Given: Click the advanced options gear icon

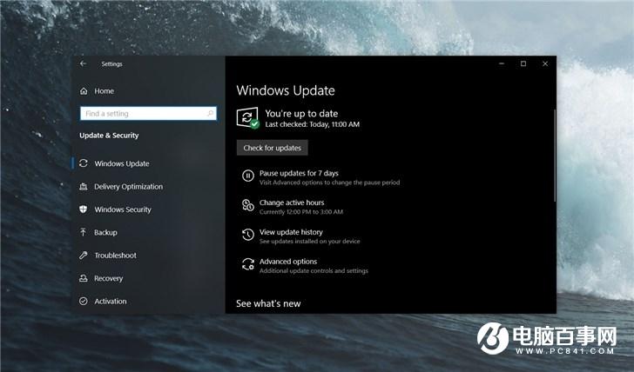Looking at the screenshot, I should coord(247,264).
